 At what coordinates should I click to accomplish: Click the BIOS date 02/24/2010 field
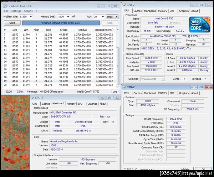tap(83, 150)
